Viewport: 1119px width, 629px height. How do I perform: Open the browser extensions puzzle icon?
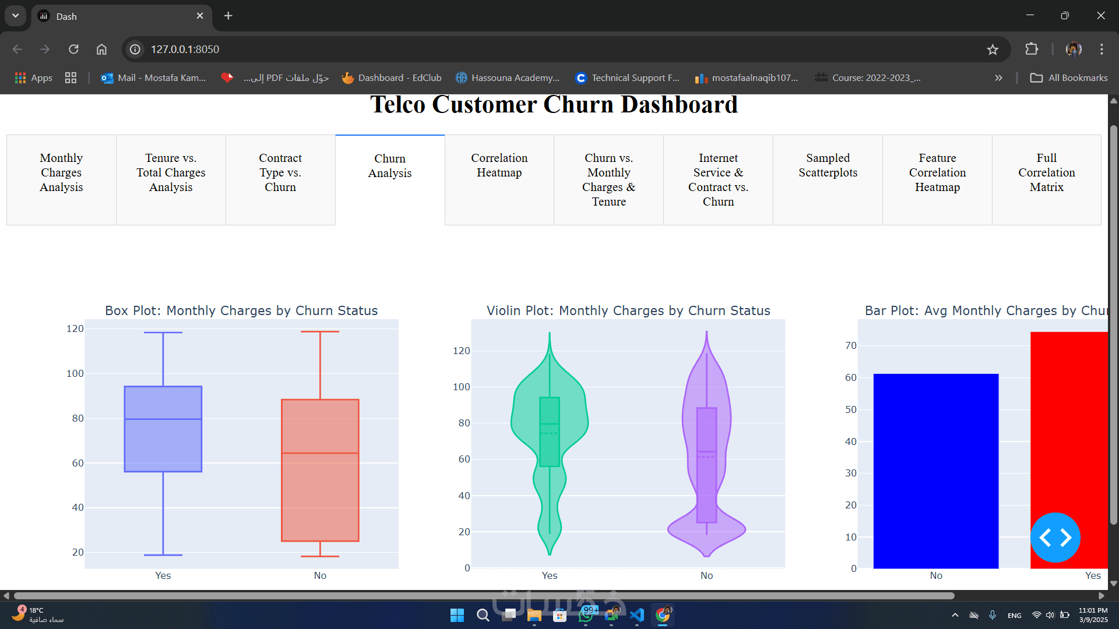(1032, 50)
